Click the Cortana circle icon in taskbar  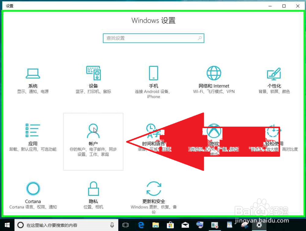pyautogui.click(x=21, y=225)
